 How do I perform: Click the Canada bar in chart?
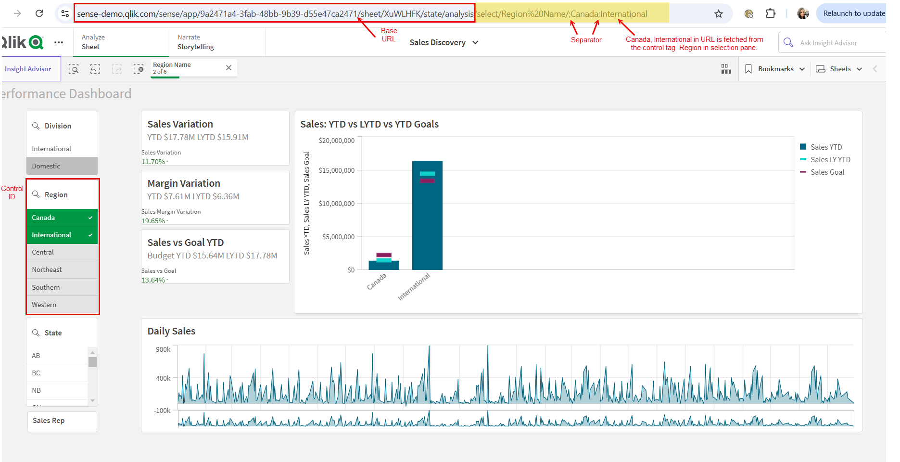(x=384, y=265)
